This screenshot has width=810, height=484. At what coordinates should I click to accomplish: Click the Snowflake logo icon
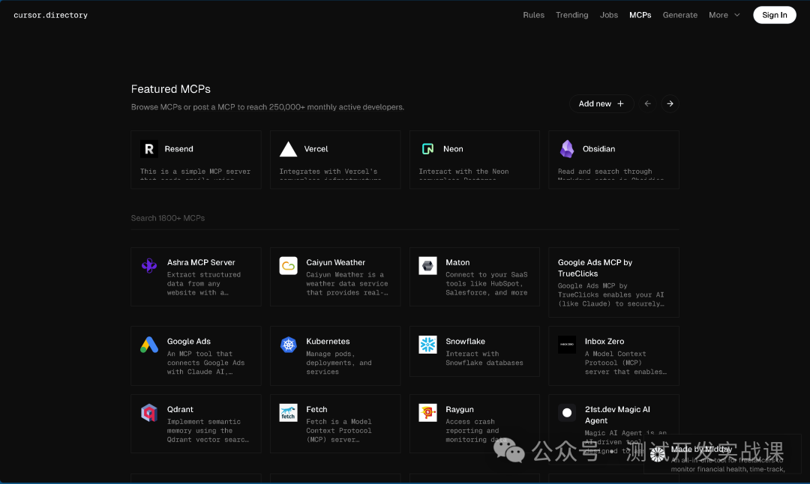[427, 345]
